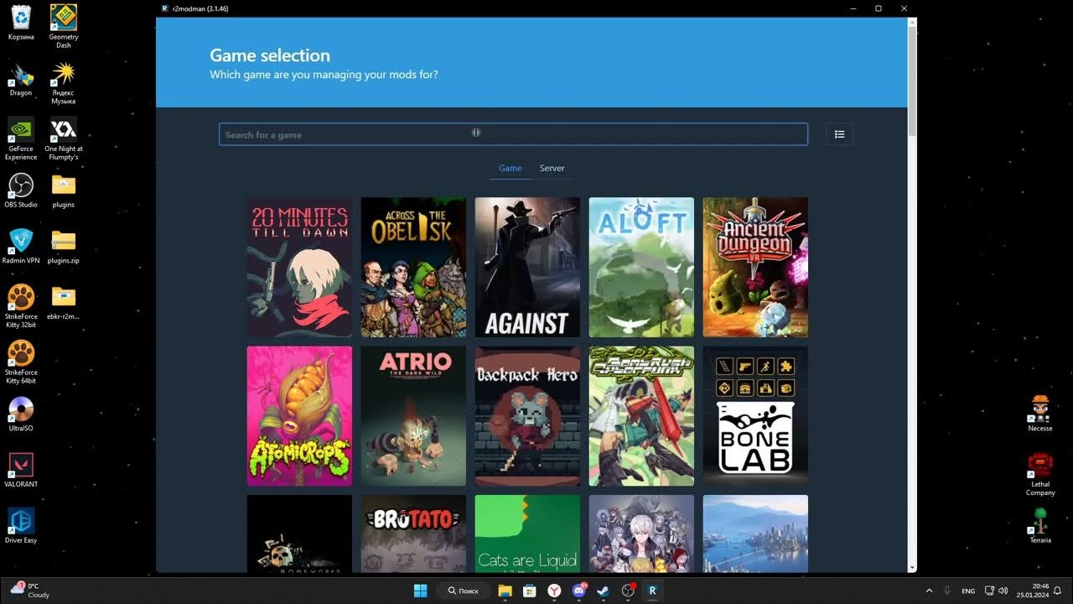
Task: Open Discord from taskbar
Action: coord(578,591)
